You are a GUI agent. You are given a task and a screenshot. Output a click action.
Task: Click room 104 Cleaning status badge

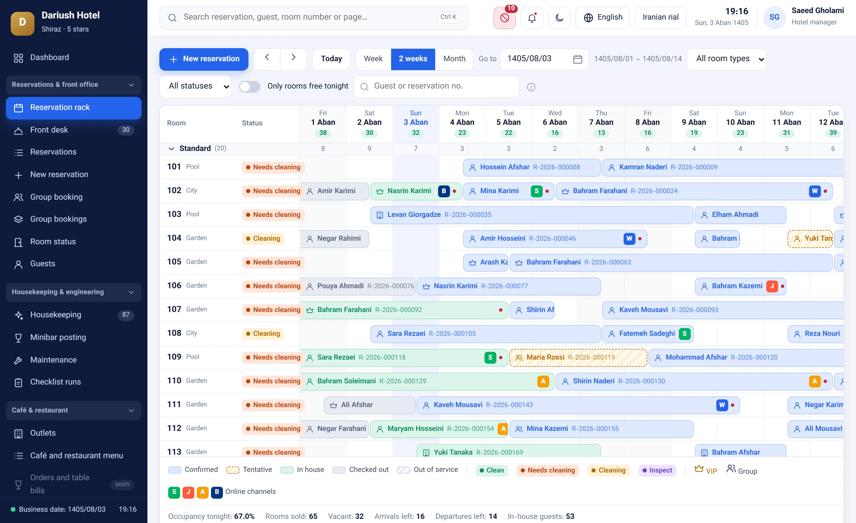(x=263, y=239)
